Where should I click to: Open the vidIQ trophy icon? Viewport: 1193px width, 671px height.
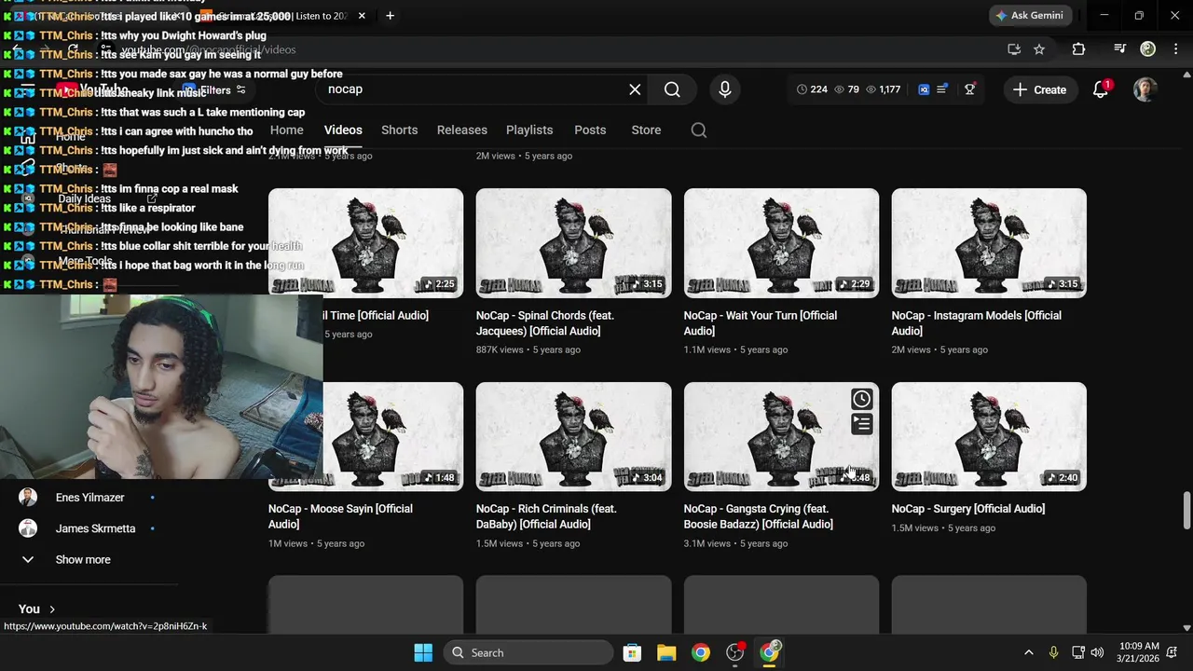pyautogui.click(x=970, y=89)
